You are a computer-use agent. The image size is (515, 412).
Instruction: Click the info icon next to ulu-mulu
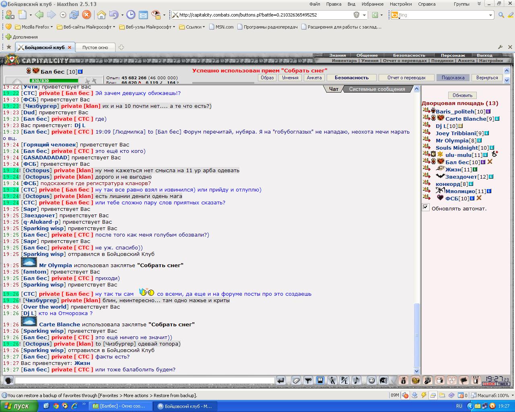(485, 155)
